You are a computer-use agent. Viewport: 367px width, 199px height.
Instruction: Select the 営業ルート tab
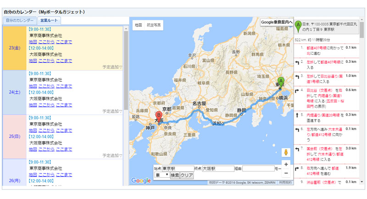coord(49,21)
